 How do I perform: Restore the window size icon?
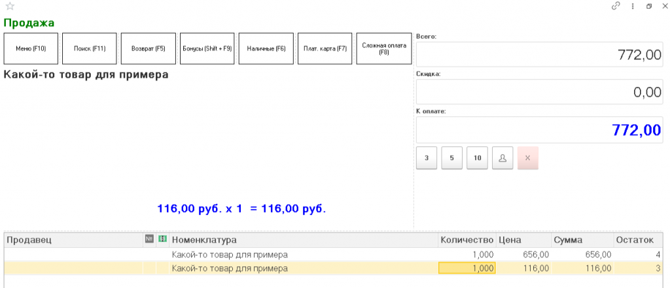649,6
